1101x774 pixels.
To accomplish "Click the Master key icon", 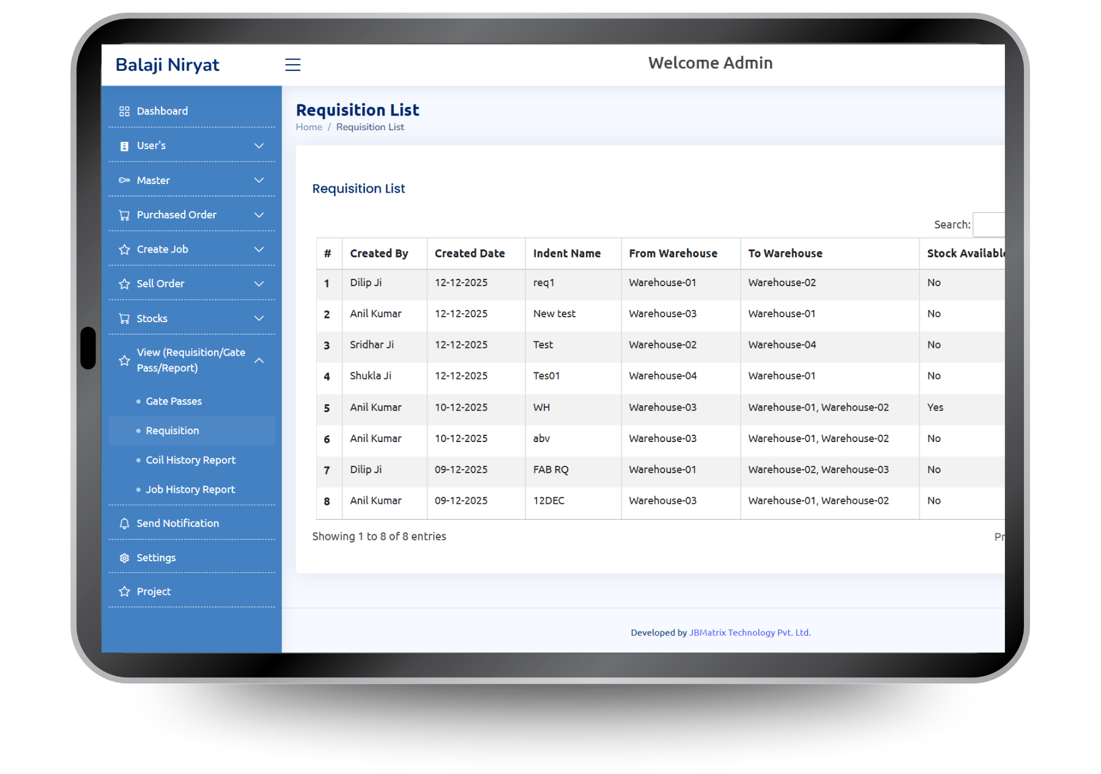I will point(124,180).
